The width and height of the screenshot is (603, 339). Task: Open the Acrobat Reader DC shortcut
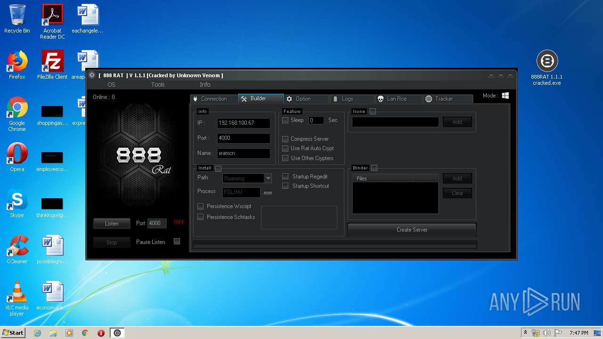[x=52, y=22]
